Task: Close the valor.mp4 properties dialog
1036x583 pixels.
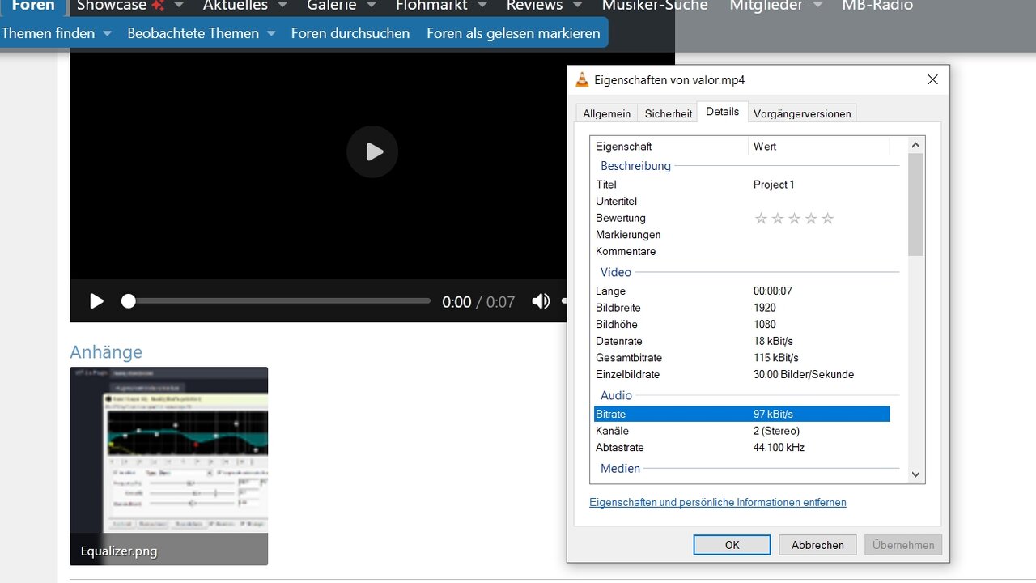Action: click(932, 79)
